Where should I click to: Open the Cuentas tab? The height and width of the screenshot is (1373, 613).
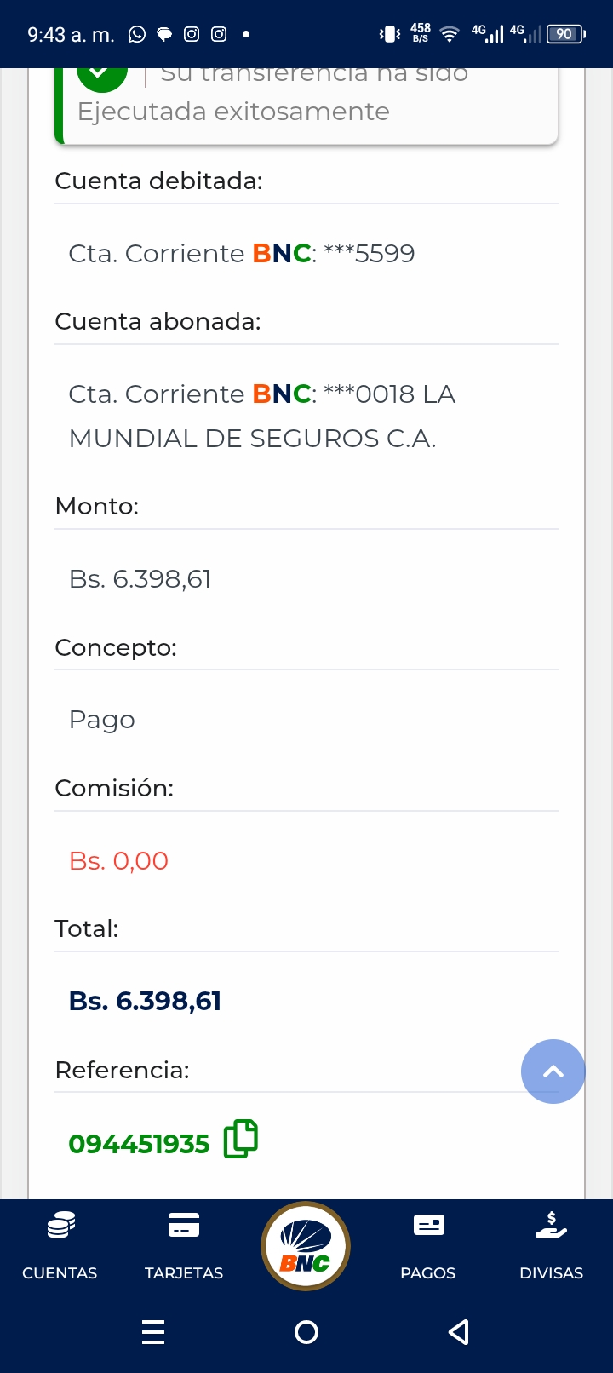60,1247
